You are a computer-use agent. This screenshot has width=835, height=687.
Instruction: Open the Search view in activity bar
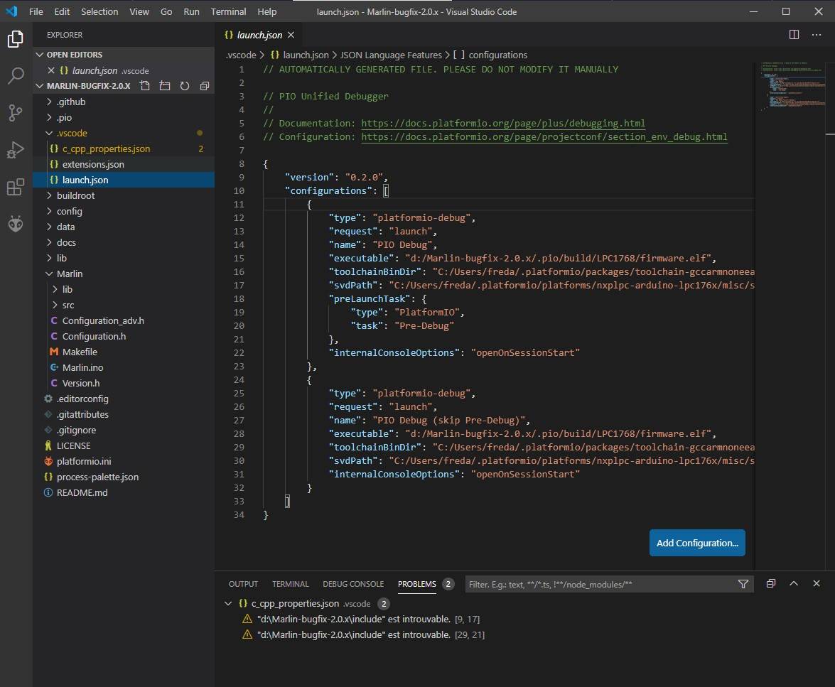[16, 76]
